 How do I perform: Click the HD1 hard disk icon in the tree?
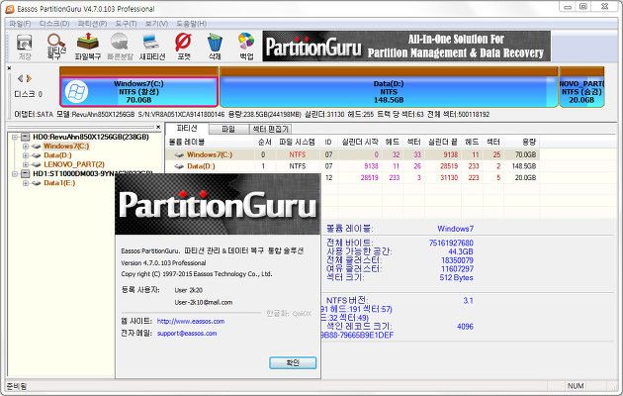[26, 174]
